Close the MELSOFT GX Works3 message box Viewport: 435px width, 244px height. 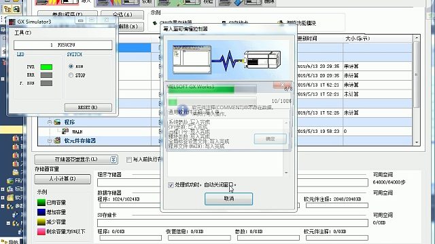click(282, 85)
